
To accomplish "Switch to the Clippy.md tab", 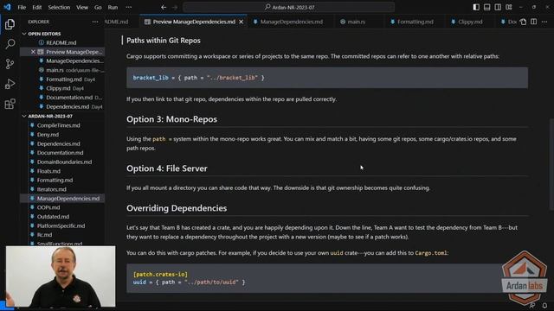I will tap(467, 22).
